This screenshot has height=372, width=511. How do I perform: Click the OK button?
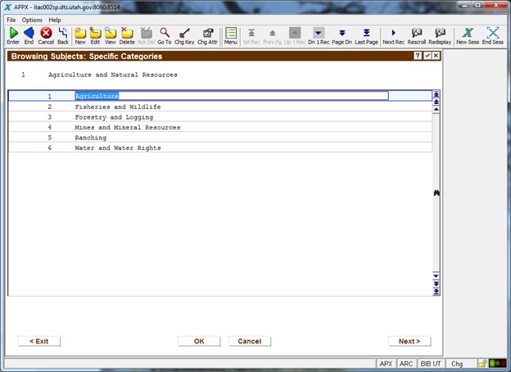(199, 342)
